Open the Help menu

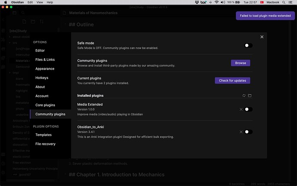pyautogui.click(x=50, y=2)
